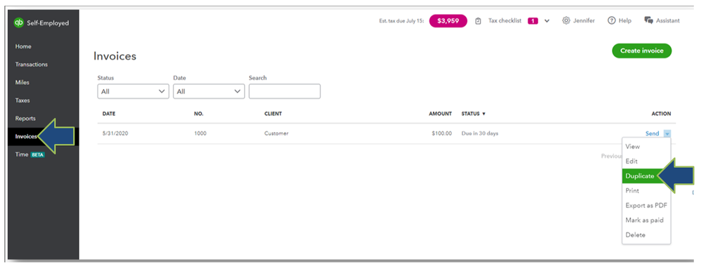
Task: Click the settings gear icon beside Jennifer
Action: tap(566, 20)
